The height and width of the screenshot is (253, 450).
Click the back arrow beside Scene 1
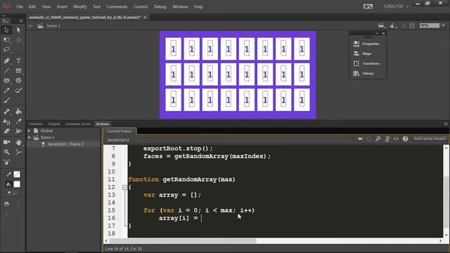pyautogui.click(x=30, y=26)
